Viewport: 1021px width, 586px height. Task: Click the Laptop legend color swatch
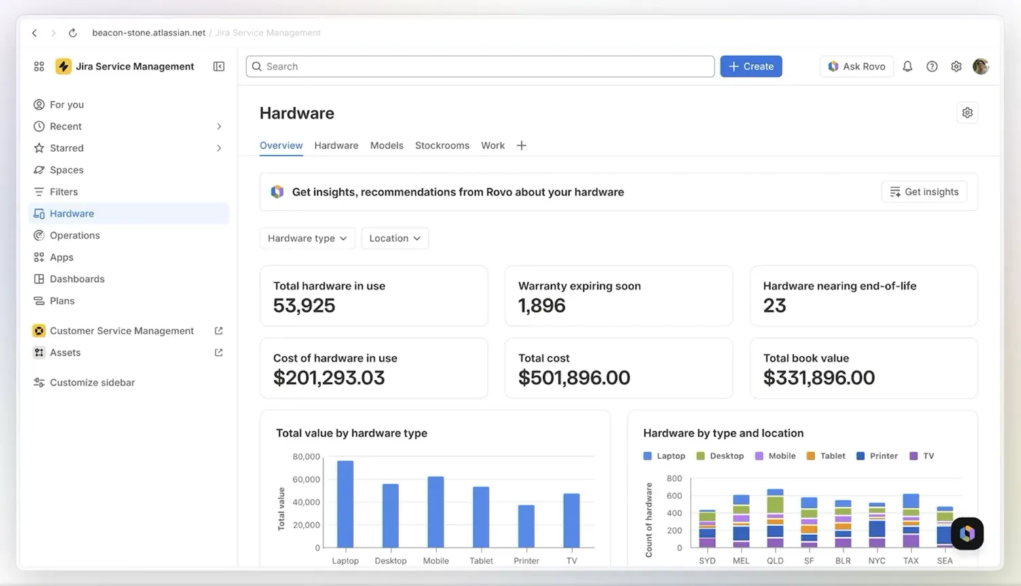click(648, 456)
